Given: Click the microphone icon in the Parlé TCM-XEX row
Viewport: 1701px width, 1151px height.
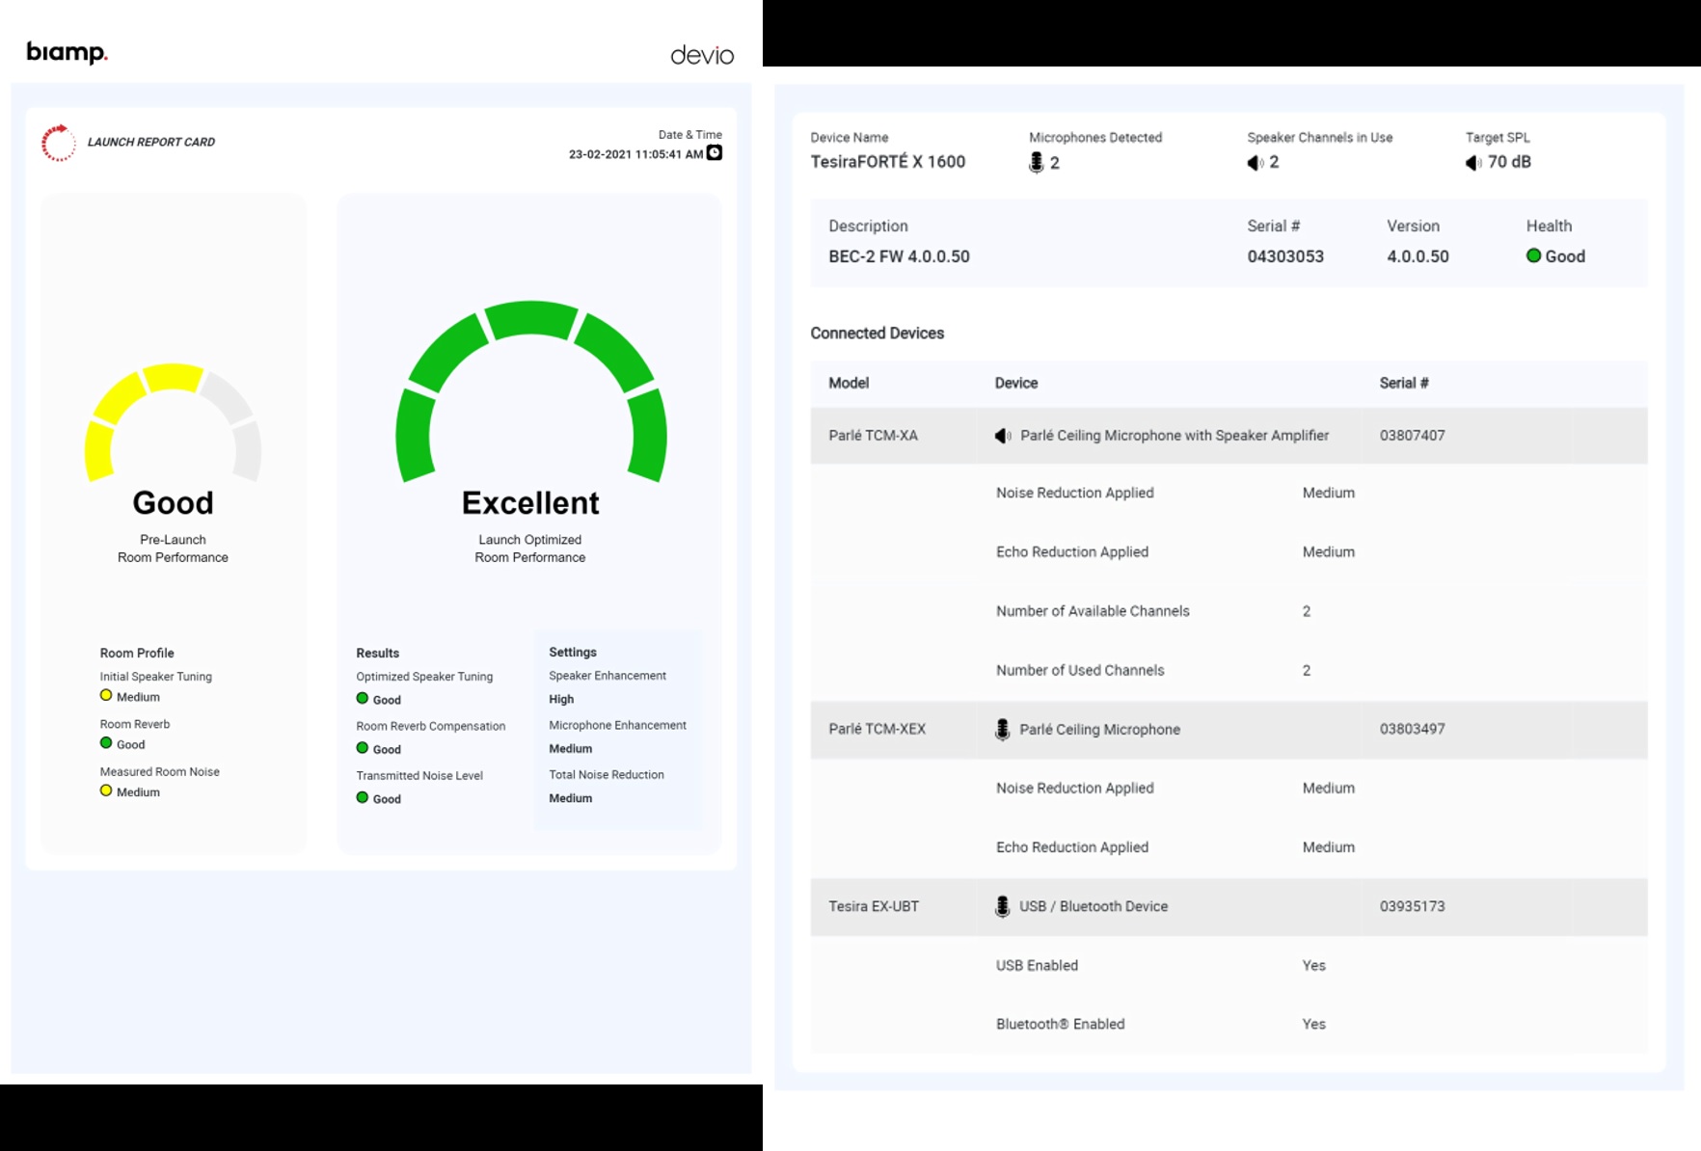Looking at the screenshot, I should (x=1003, y=730).
